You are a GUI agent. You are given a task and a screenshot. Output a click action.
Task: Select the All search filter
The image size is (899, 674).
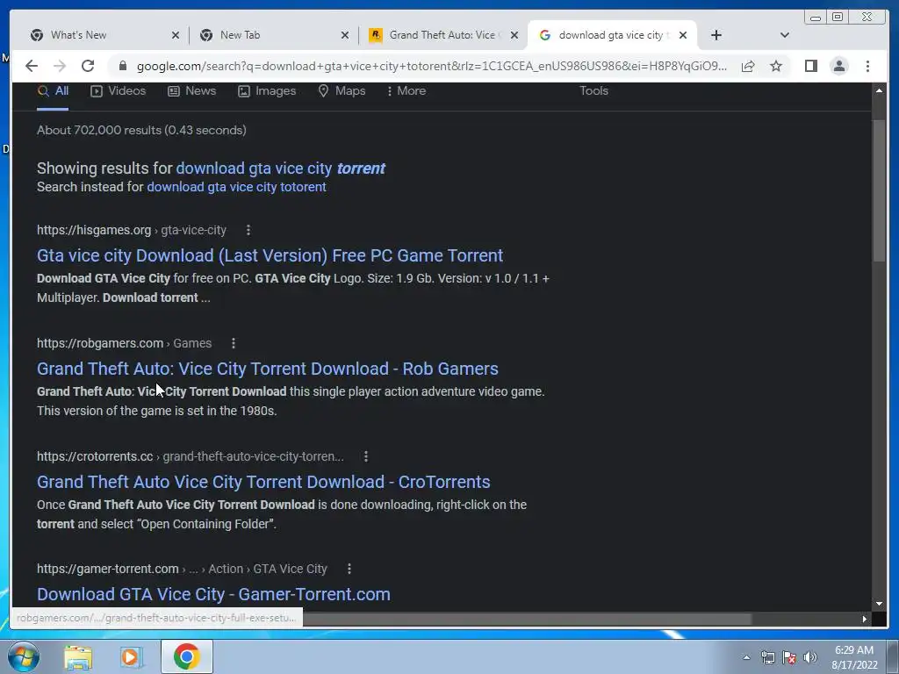(x=53, y=90)
